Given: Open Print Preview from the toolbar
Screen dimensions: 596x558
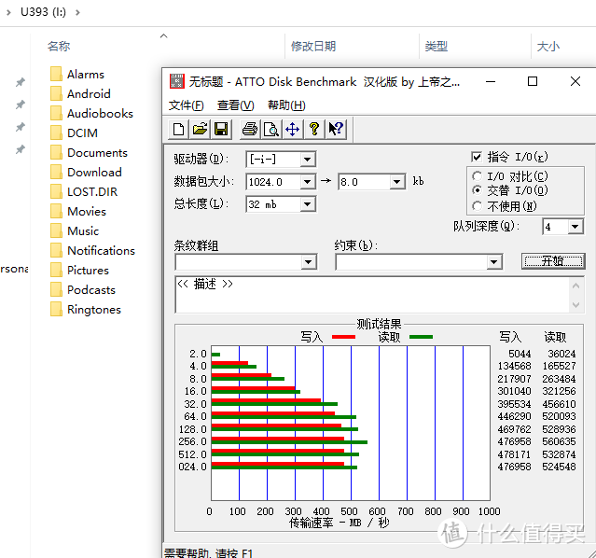Looking at the screenshot, I should pyautogui.click(x=270, y=130).
